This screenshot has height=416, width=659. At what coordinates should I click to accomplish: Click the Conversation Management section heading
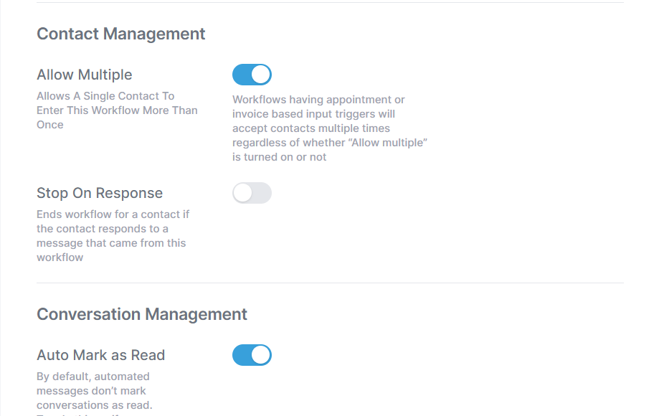[x=142, y=314]
